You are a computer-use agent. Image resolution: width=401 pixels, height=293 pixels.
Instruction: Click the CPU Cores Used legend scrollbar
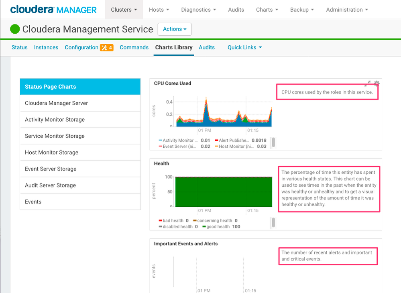tap(273, 143)
